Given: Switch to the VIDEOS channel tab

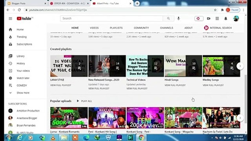Looking at the screenshot, I should coord(94,28).
